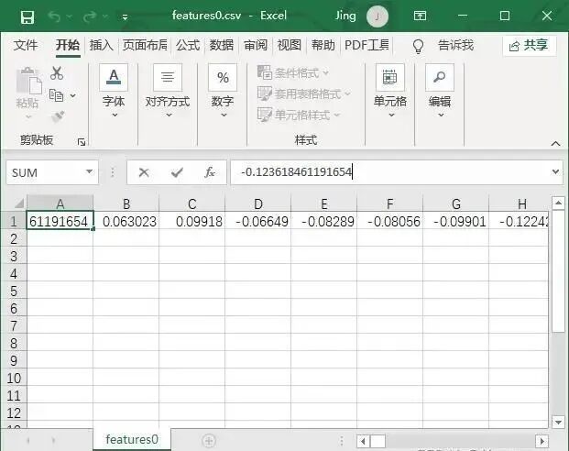
Task: Click the Format Painter brush icon
Action: click(58, 117)
